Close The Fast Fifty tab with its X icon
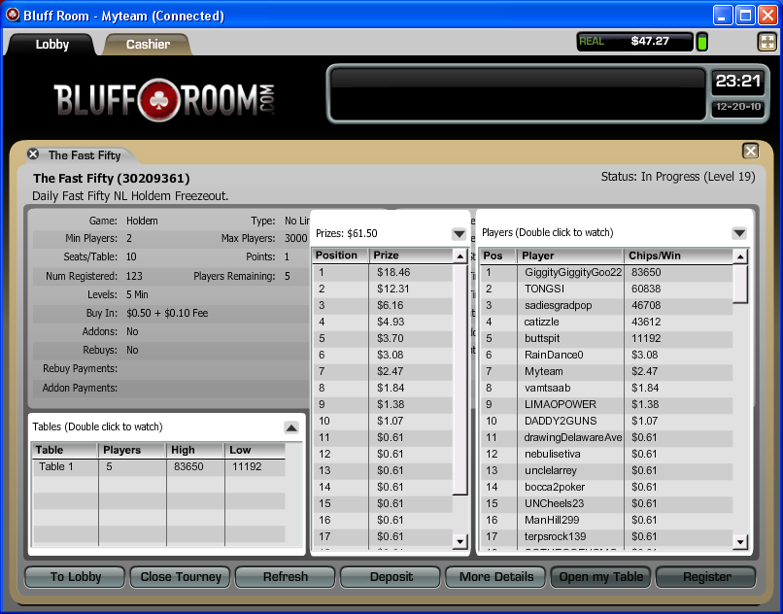The height and width of the screenshot is (614, 783). pos(33,154)
